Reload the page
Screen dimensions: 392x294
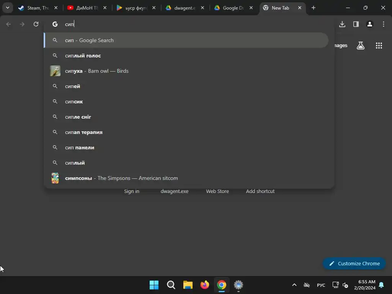pyautogui.click(x=36, y=24)
